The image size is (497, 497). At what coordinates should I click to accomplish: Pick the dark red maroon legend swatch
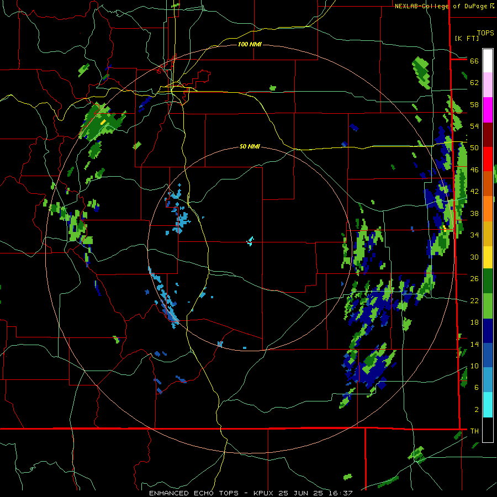[488, 134]
